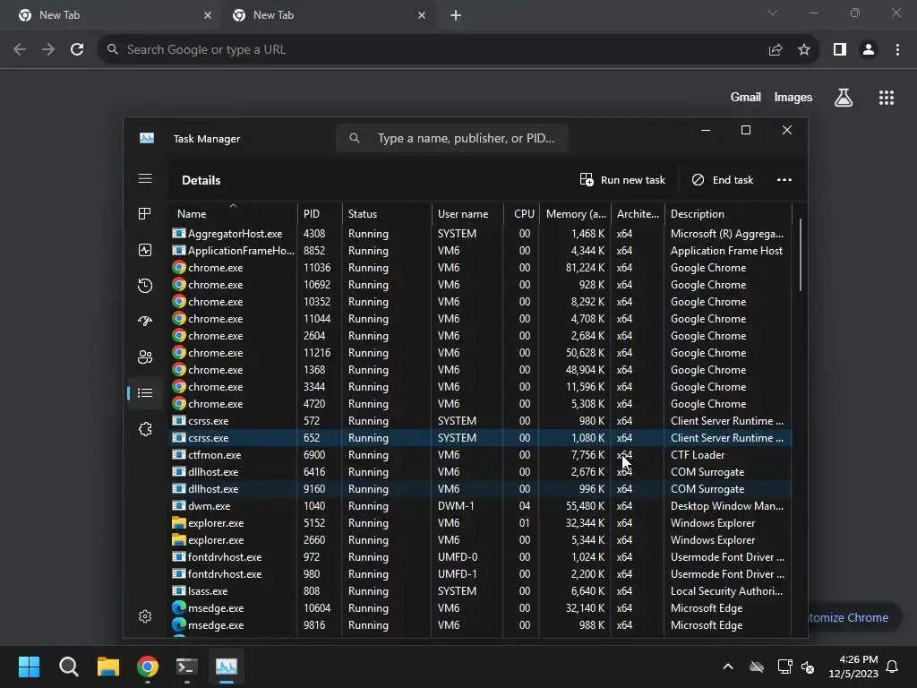Open Processes page in Task Manager sidebar

click(145, 214)
